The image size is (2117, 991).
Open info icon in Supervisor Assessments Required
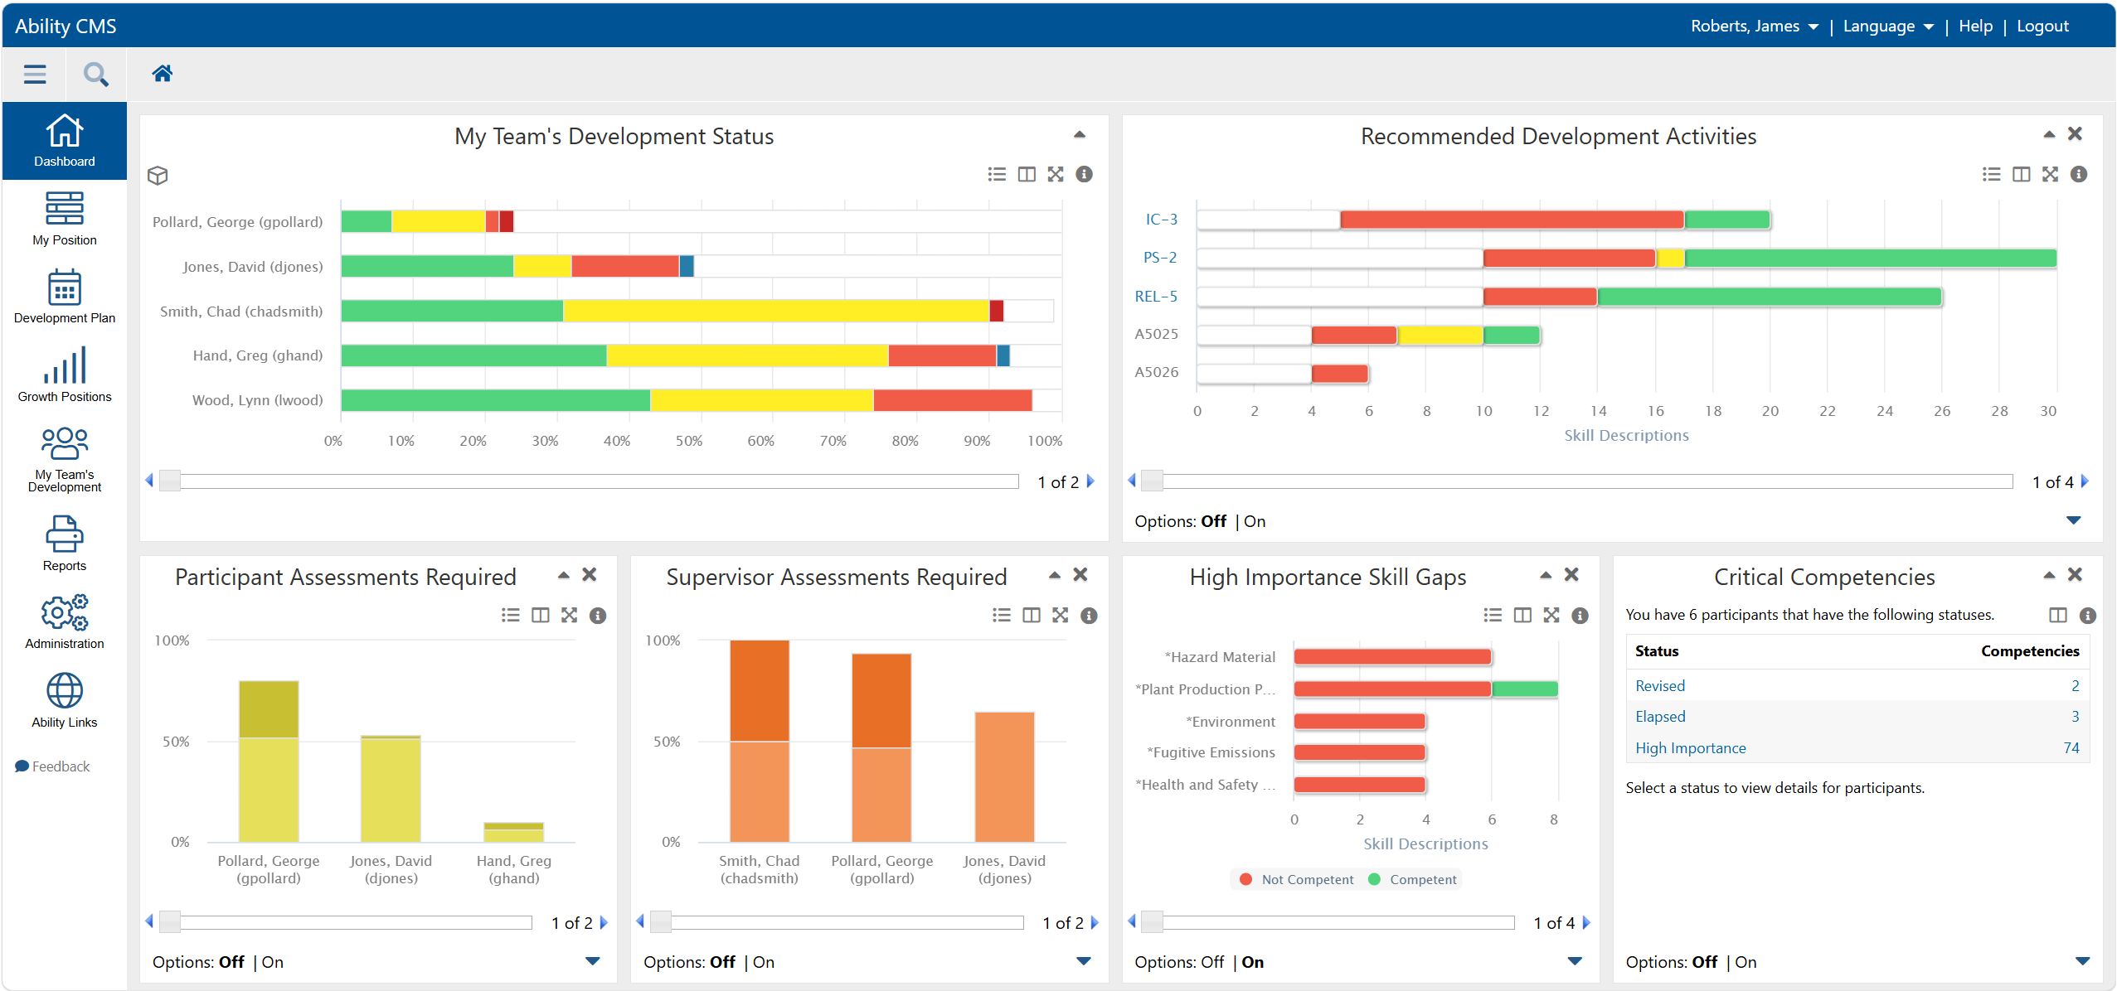1090,616
